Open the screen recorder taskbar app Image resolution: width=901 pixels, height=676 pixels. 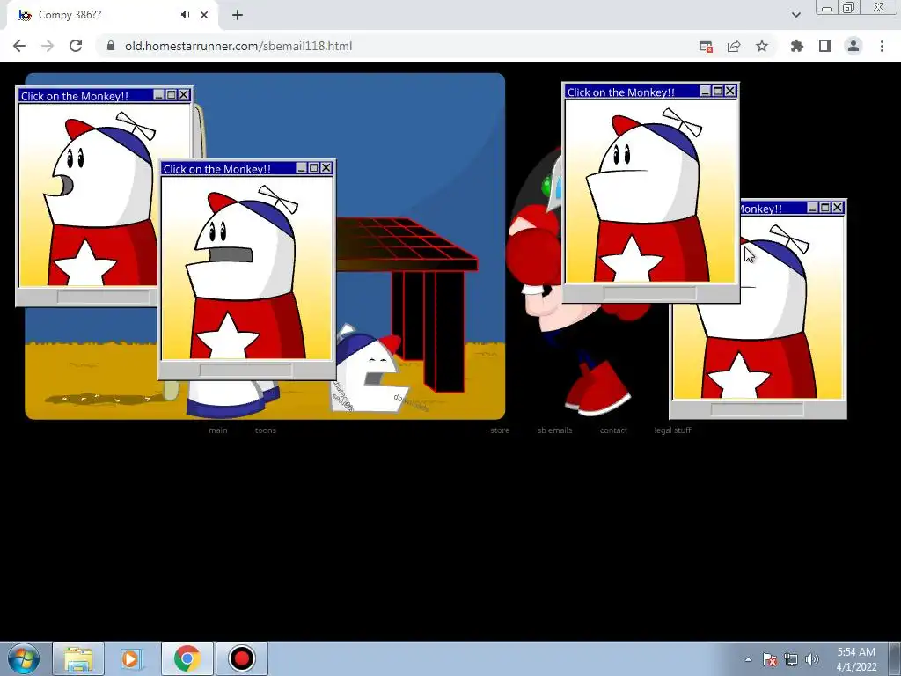click(241, 658)
